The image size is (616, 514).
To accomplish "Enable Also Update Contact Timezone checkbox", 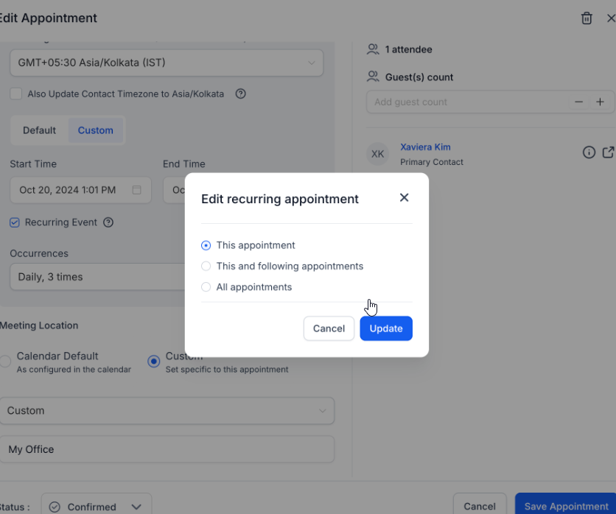I will (x=15, y=94).
